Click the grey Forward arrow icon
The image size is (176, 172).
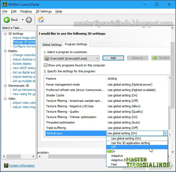[29, 20]
